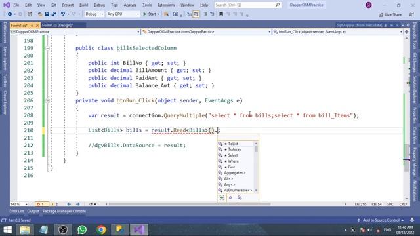Click the Live Share icon
This screenshot has height=236, width=420.
coord(381,14)
